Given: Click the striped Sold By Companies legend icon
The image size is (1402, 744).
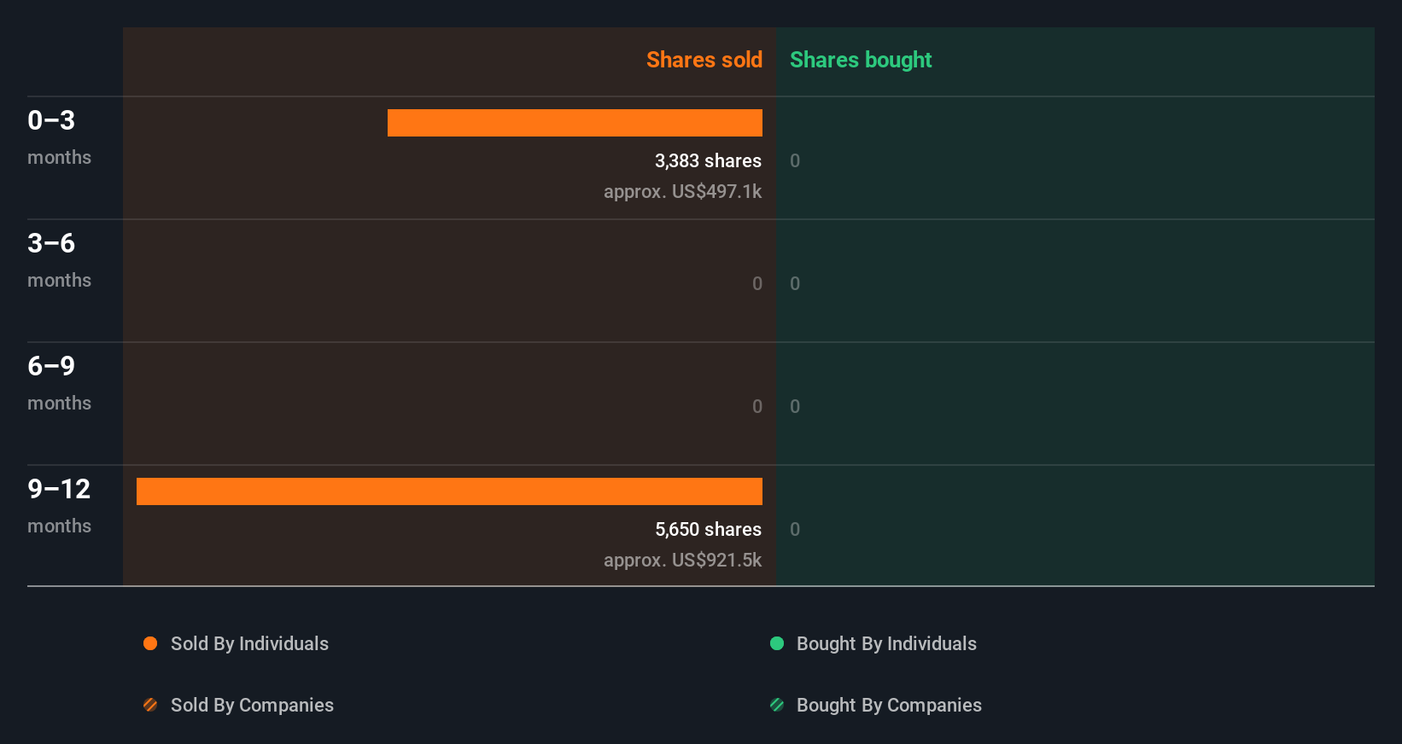Looking at the screenshot, I should (x=150, y=705).
